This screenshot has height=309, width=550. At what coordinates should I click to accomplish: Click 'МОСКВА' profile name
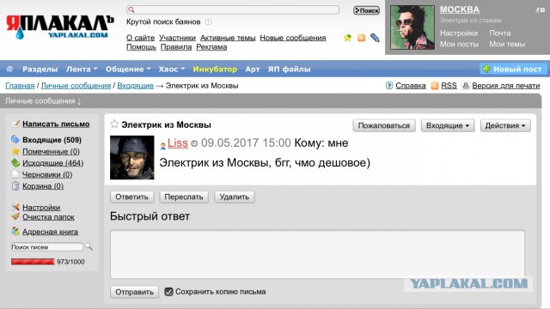pyautogui.click(x=460, y=9)
